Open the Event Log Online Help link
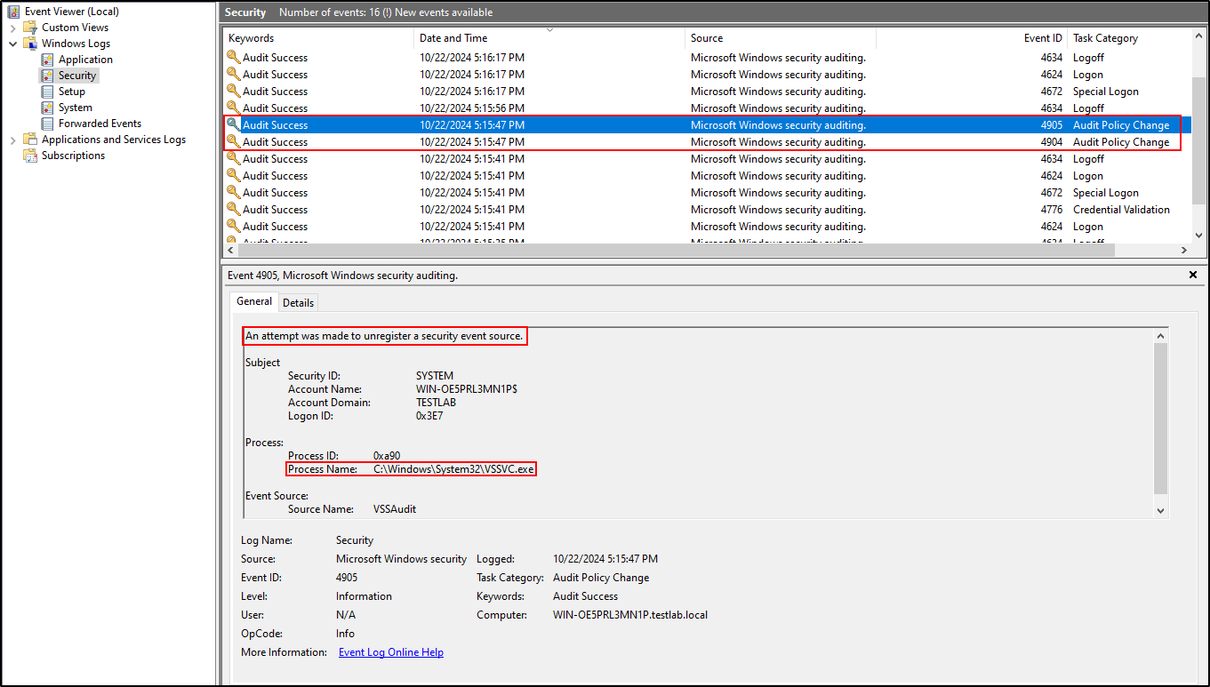The height and width of the screenshot is (687, 1210). point(390,652)
